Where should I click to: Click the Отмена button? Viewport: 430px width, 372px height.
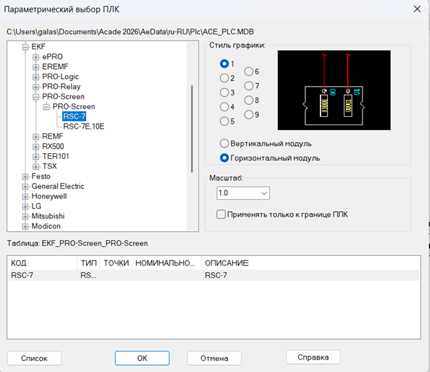214,358
